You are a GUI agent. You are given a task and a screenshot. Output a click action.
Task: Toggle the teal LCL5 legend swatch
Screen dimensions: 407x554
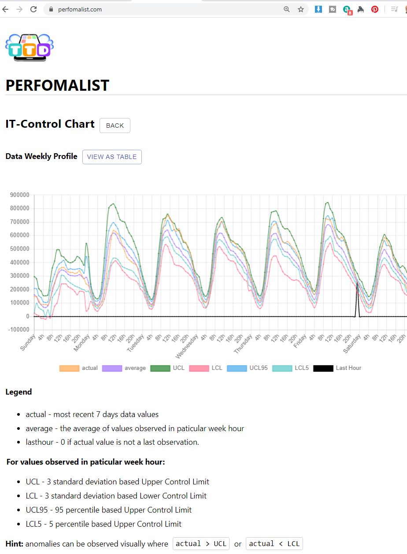click(282, 368)
